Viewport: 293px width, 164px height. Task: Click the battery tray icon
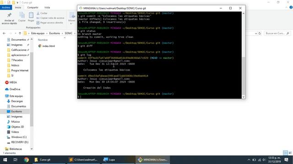(x=254, y=160)
